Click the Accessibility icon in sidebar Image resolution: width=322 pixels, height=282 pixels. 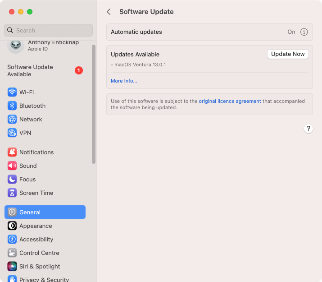pos(12,240)
